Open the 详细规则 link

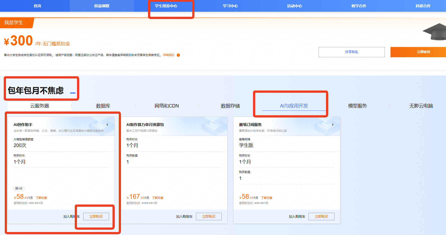pos(168,55)
